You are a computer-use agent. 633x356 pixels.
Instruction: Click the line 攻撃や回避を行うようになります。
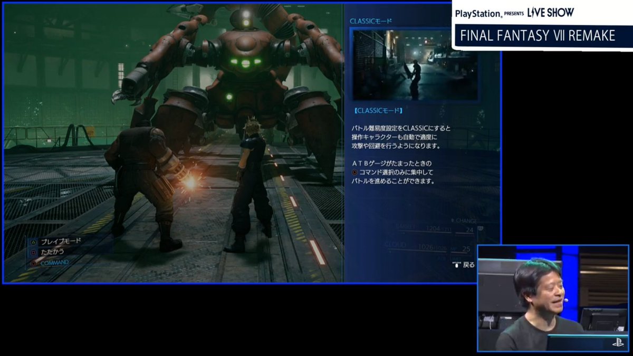[x=396, y=145]
